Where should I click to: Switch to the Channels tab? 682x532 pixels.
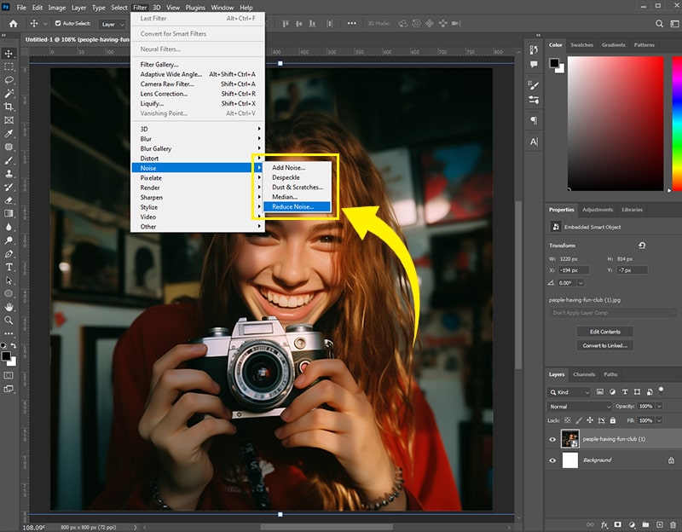(584, 374)
